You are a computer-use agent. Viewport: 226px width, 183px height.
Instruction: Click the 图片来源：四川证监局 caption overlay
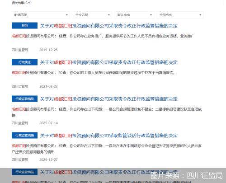pyautogui.click(x=186, y=176)
